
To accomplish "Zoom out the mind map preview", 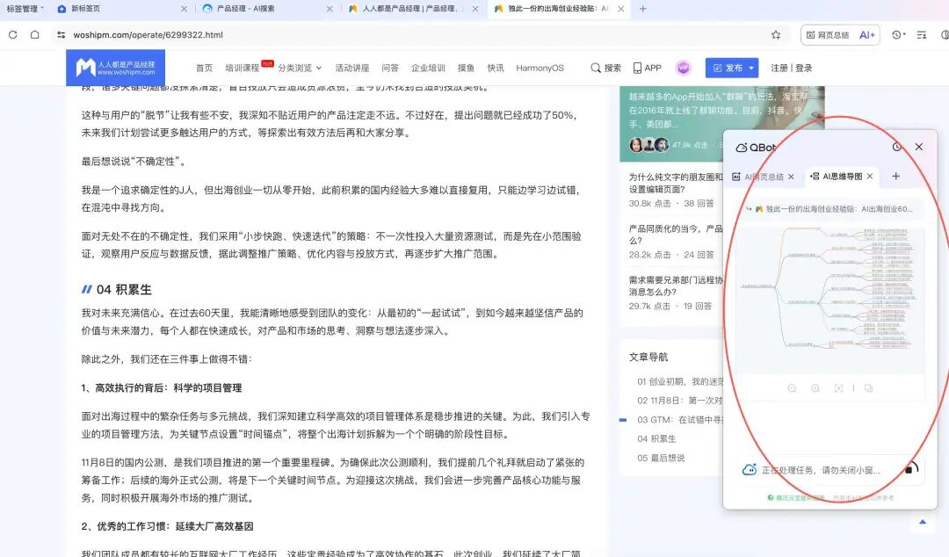I will click(x=793, y=388).
